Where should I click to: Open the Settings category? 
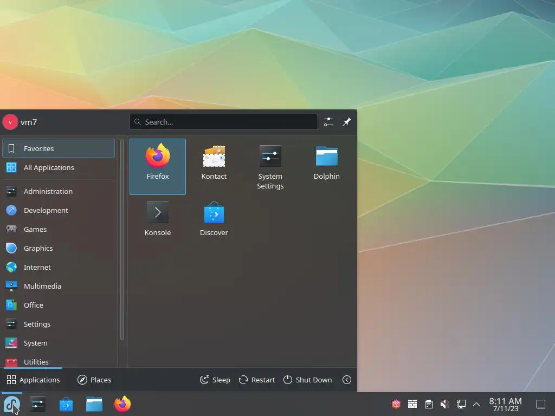pos(59,324)
